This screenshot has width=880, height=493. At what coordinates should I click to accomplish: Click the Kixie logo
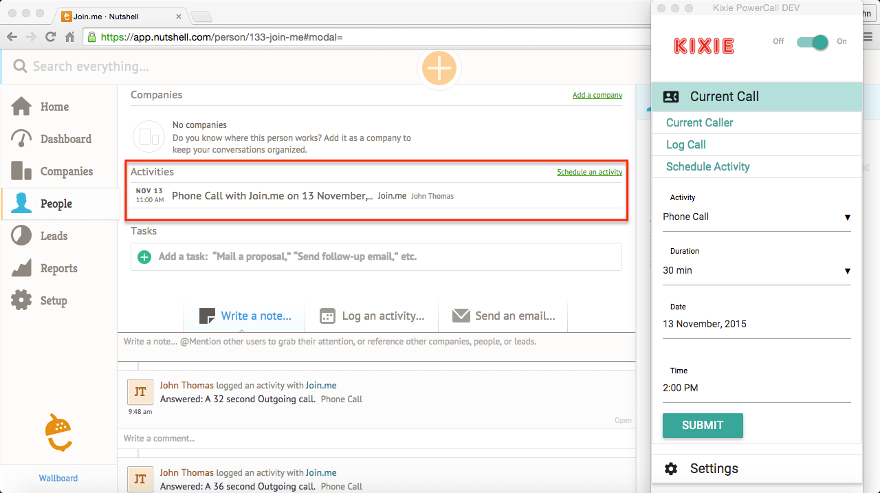point(704,46)
